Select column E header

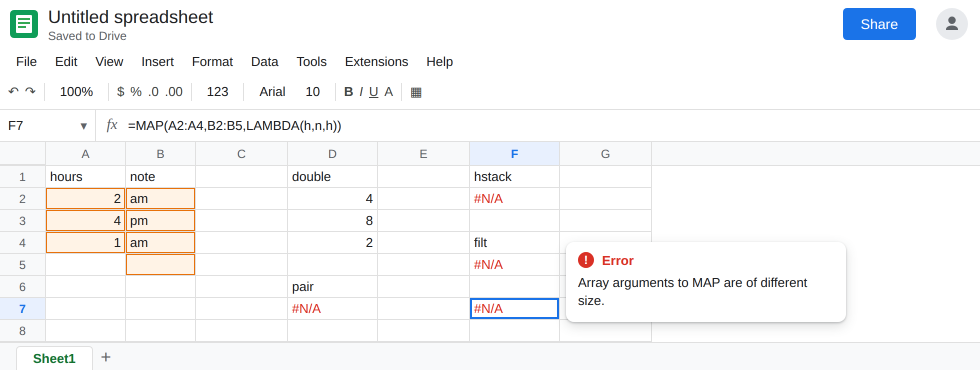(x=423, y=154)
